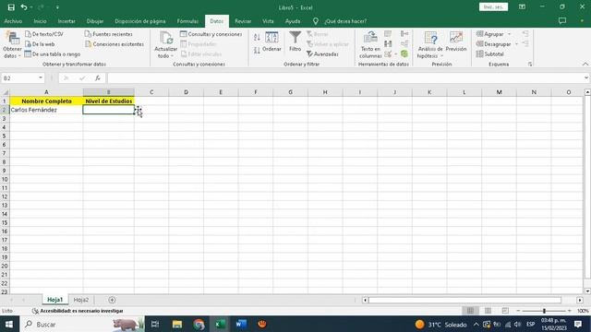Select cell A2 Carlos Fernández
591x332 pixels.
[46, 110]
